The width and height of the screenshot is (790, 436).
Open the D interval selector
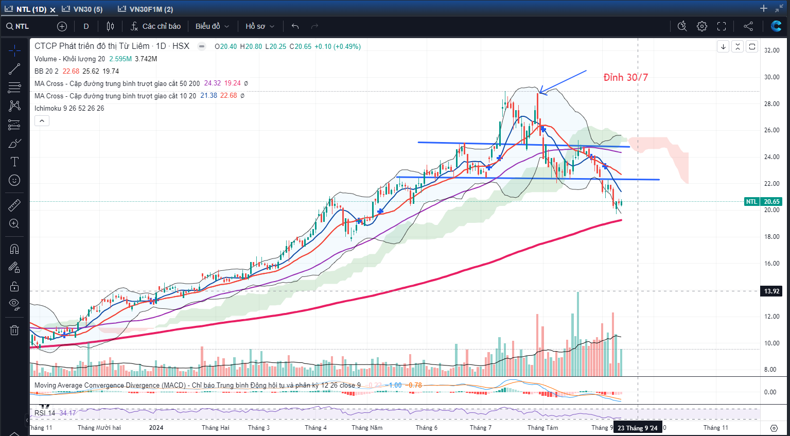(x=86, y=26)
